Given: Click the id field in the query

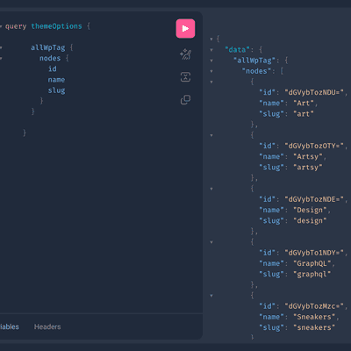Looking at the screenshot, I should point(53,68).
